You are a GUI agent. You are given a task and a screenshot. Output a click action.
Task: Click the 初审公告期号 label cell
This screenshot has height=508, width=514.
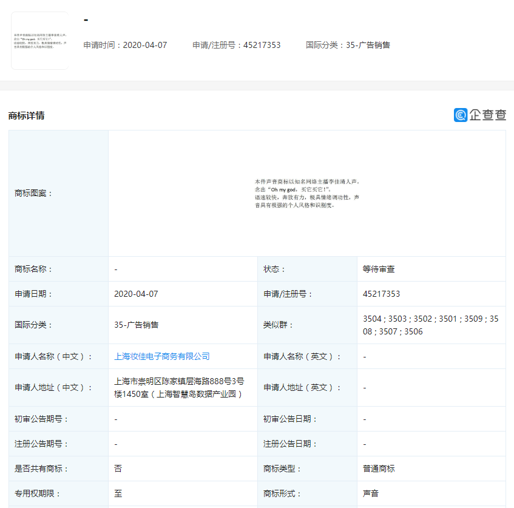pyautogui.click(x=42, y=419)
